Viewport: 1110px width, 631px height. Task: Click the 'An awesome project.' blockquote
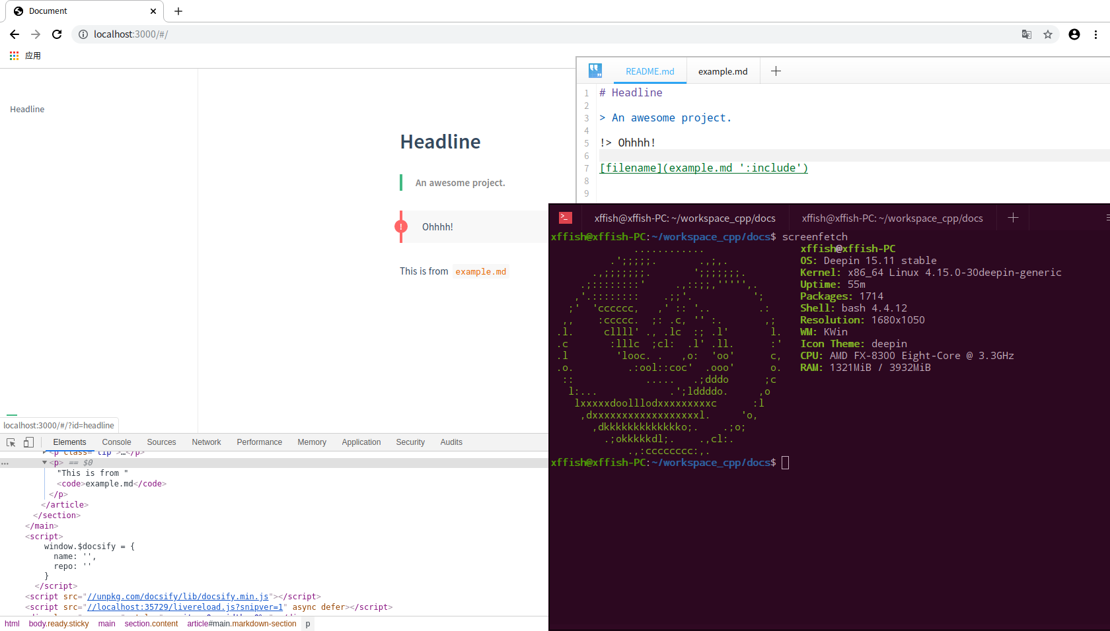460,183
